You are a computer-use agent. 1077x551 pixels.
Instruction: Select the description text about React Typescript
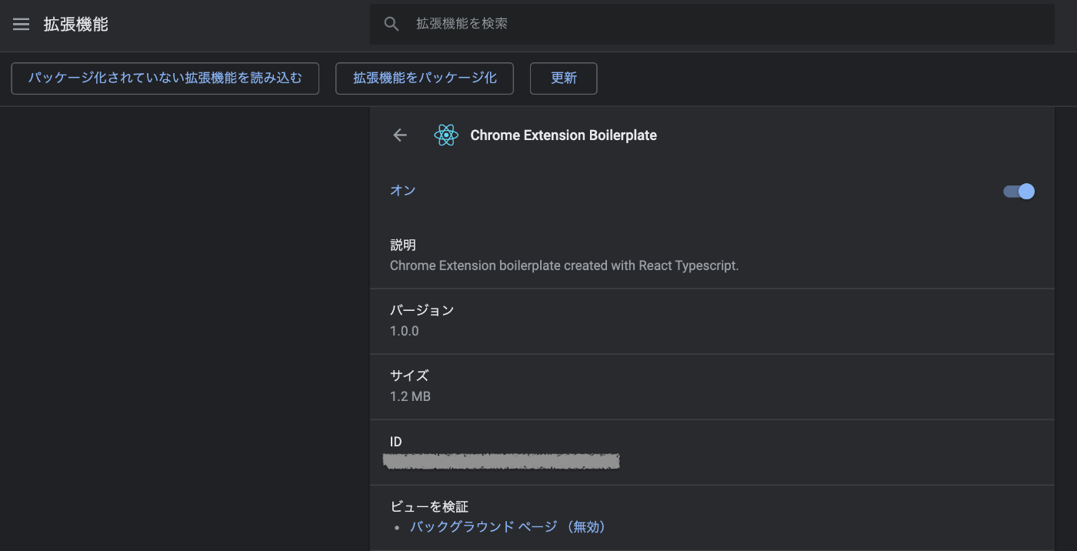pyautogui.click(x=564, y=265)
